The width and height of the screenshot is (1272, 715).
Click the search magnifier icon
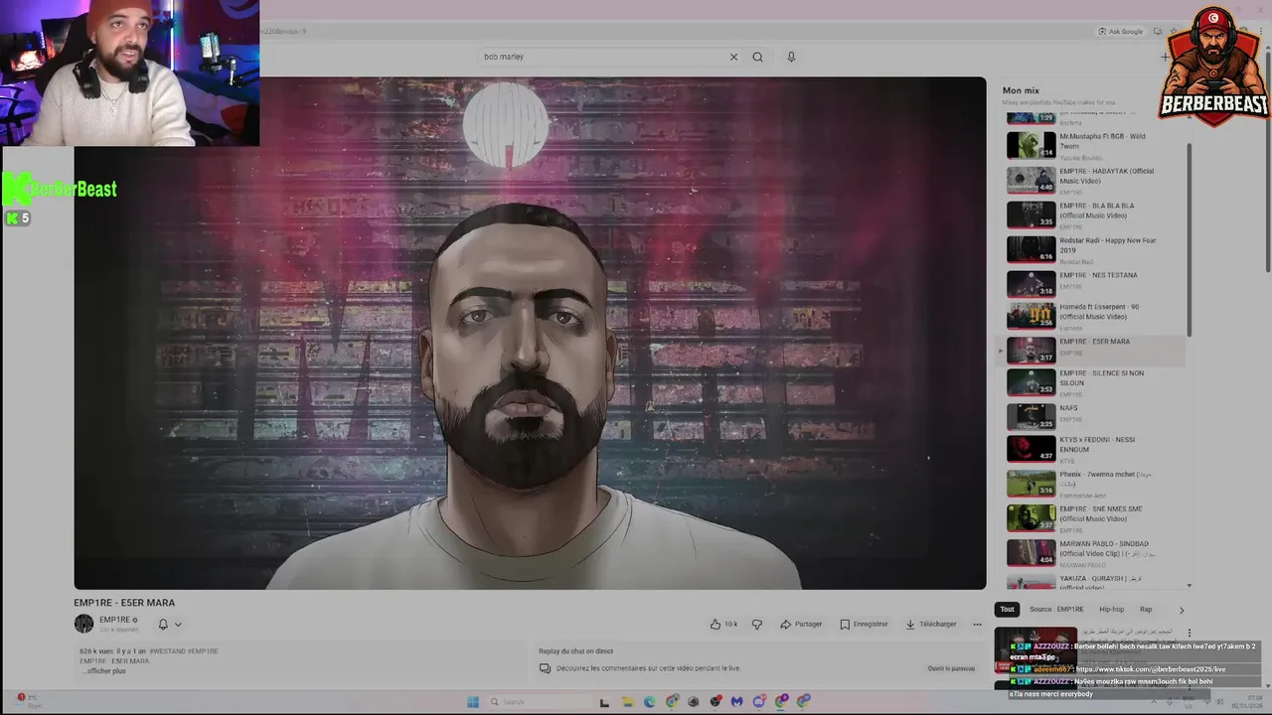[x=757, y=57]
